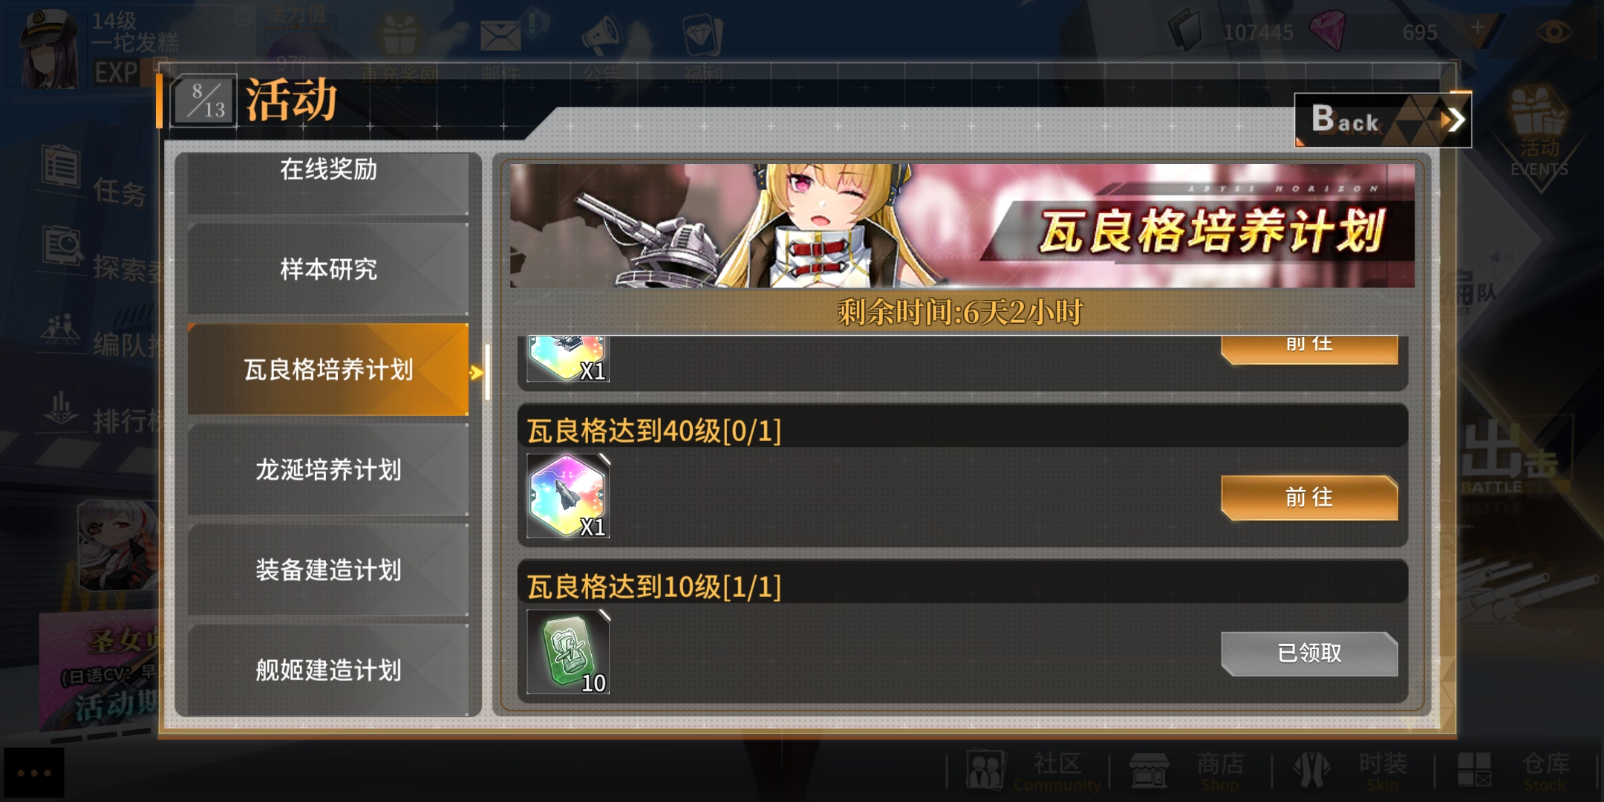This screenshot has width=1604, height=802.
Task: Open the three-dot menu at bottom left
Action: tap(34, 773)
